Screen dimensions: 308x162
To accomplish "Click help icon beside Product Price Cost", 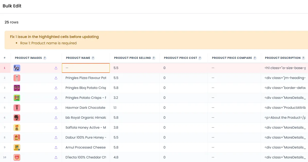I will pos(200,58).
